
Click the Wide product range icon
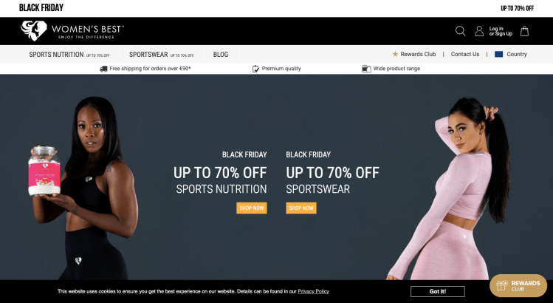point(366,69)
